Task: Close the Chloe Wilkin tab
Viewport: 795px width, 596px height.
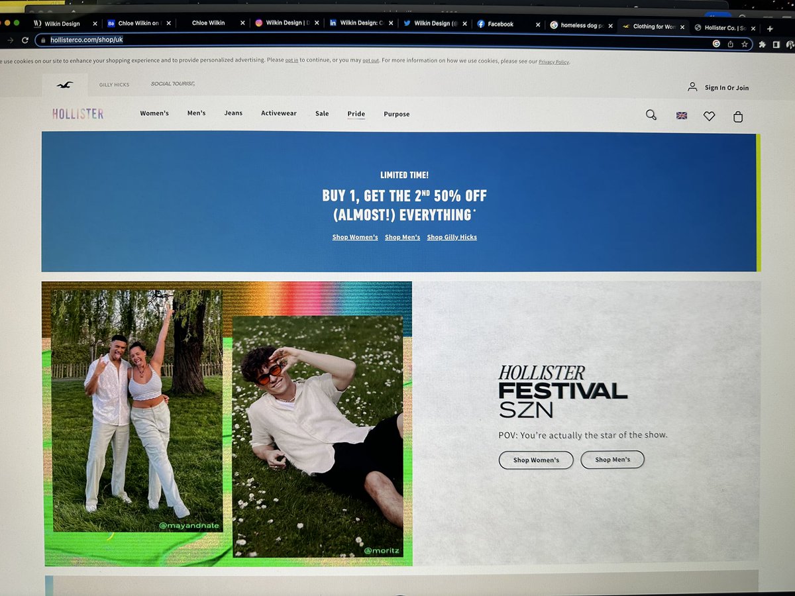Action: click(242, 23)
